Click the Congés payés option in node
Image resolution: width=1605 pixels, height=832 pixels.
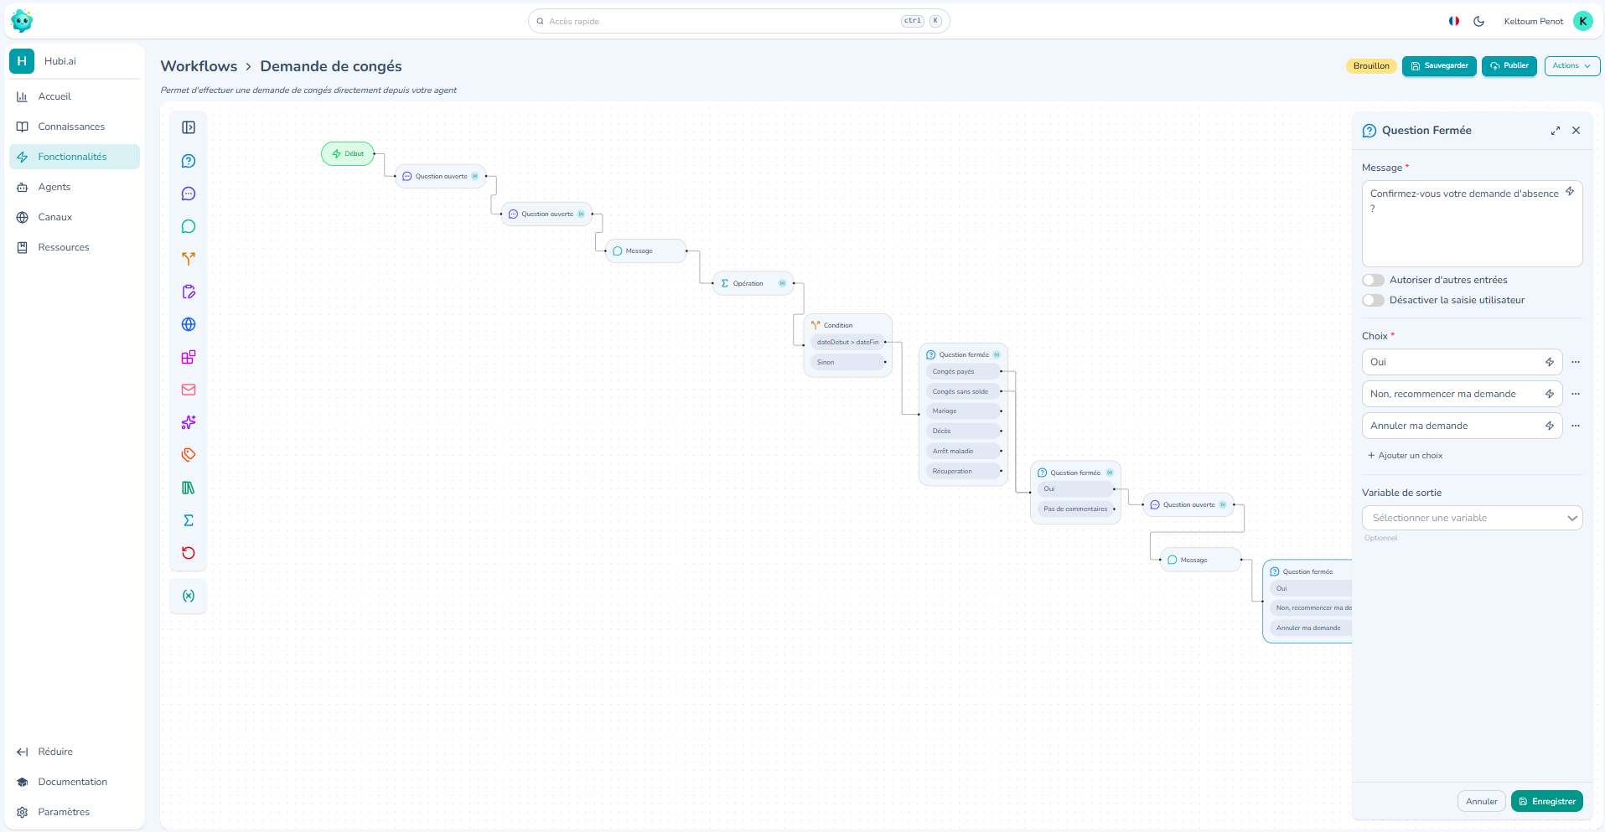coord(963,371)
